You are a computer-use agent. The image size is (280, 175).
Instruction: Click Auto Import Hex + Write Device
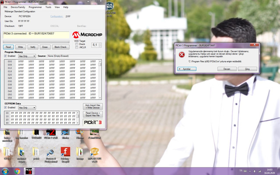93,106
